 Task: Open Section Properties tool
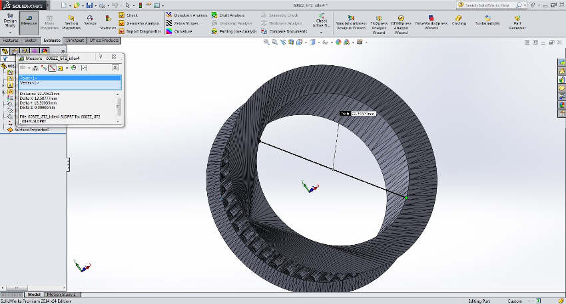click(x=71, y=23)
